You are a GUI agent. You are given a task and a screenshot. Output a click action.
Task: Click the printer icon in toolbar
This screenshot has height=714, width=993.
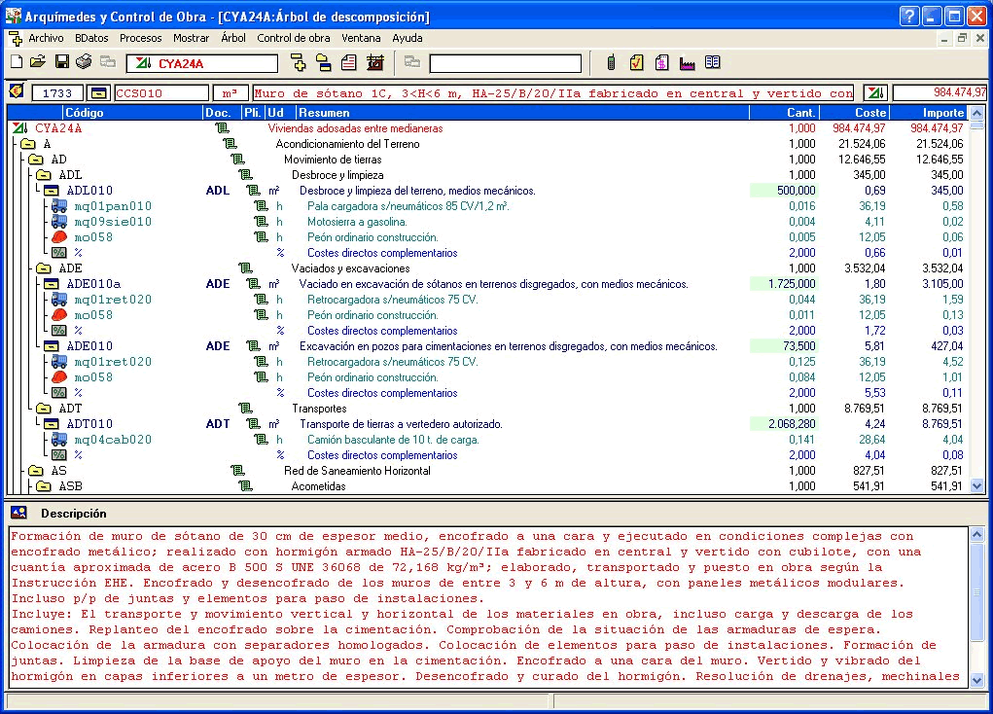pyautogui.click(x=84, y=62)
